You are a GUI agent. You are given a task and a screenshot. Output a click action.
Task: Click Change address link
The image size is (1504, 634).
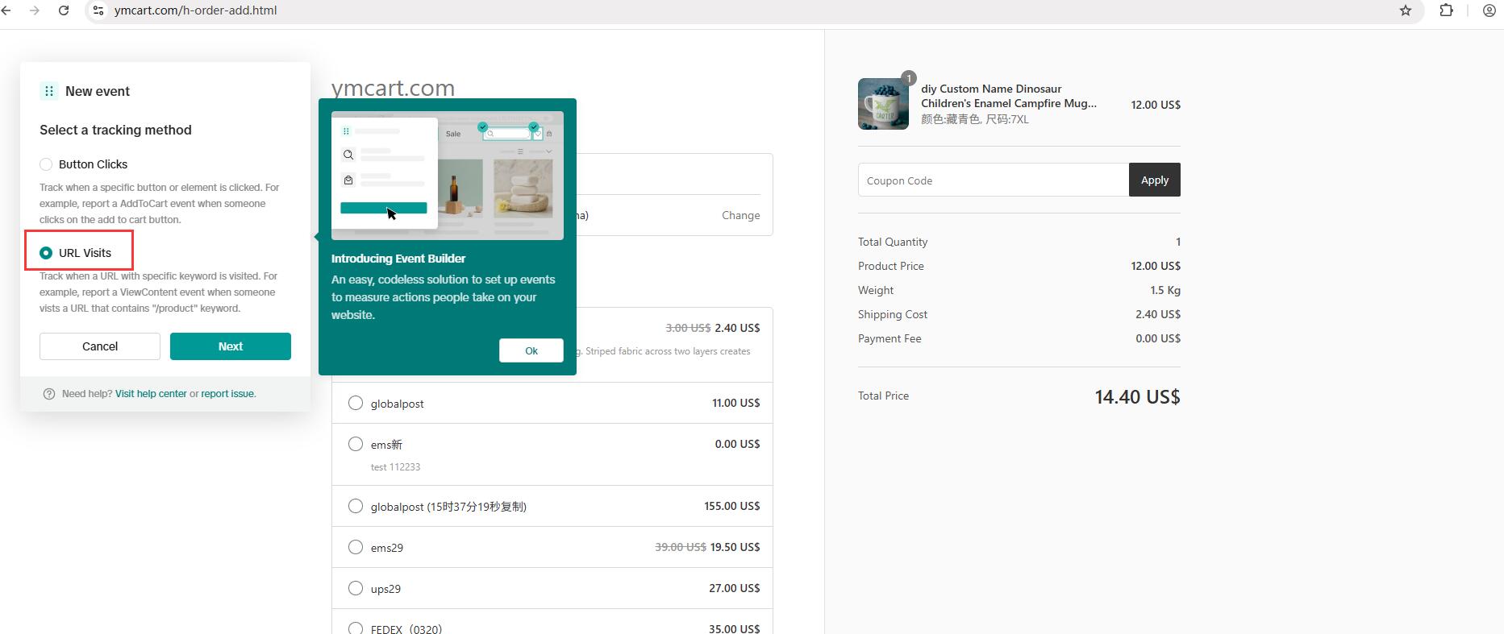point(741,215)
